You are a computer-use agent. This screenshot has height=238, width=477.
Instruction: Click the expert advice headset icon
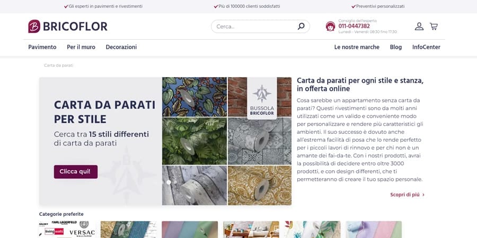[x=330, y=26]
